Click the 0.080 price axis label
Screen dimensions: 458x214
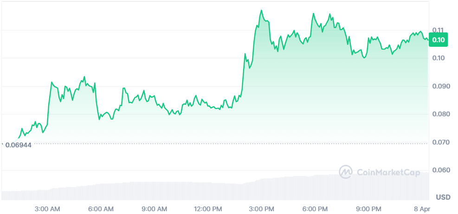pos(440,114)
